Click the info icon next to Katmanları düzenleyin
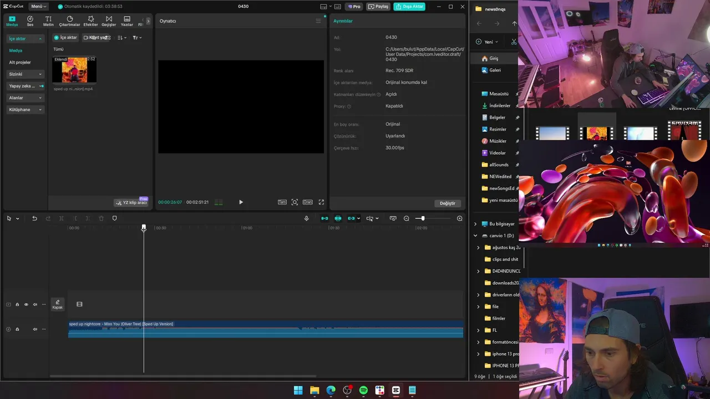Viewport: 710px width, 399px height. tap(379, 94)
